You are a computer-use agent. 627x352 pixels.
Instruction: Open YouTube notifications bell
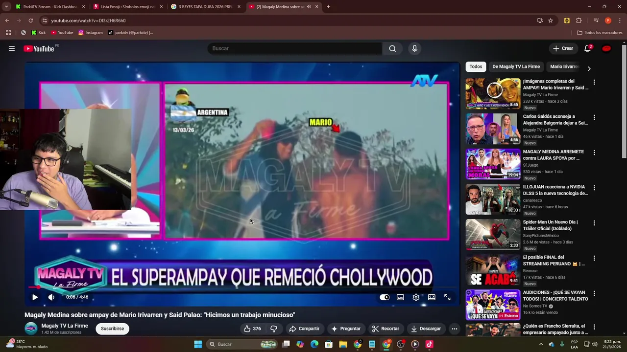coord(587,48)
